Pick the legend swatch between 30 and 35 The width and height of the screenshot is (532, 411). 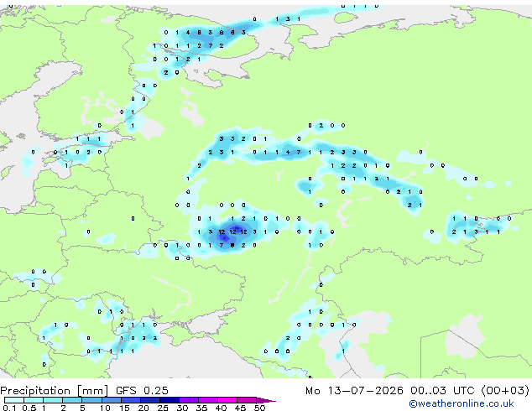click(x=189, y=400)
